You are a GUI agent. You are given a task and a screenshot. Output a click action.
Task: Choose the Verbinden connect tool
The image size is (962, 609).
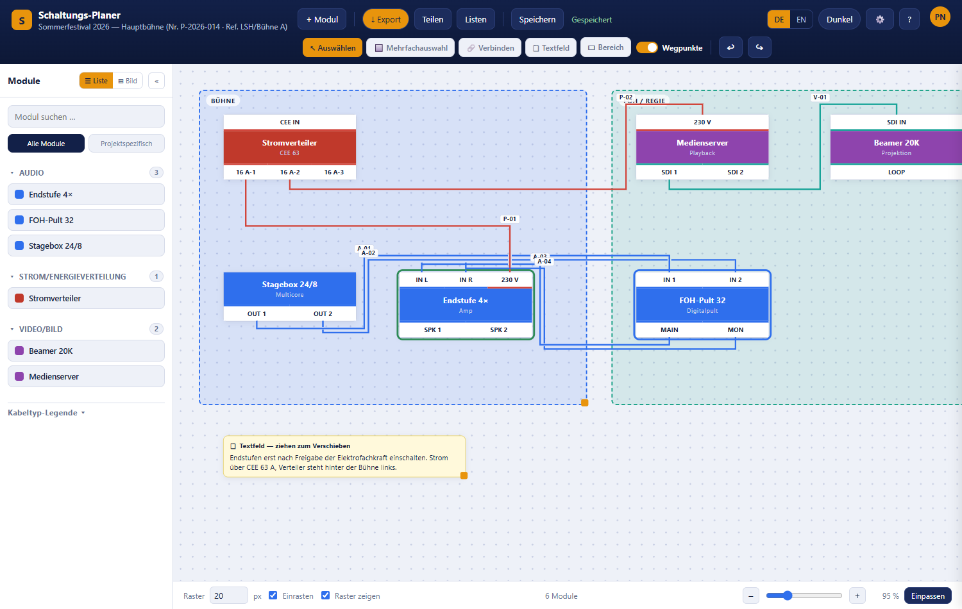pyautogui.click(x=491, y=47)
